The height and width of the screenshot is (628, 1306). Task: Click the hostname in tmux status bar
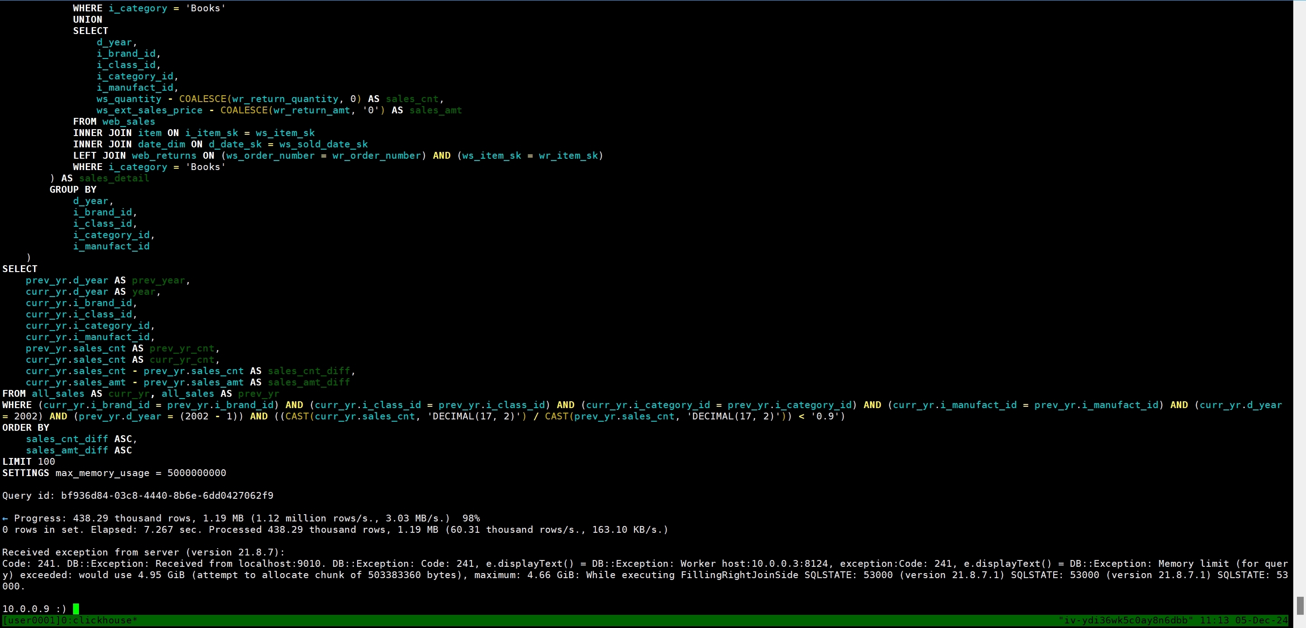[1125, 620]
